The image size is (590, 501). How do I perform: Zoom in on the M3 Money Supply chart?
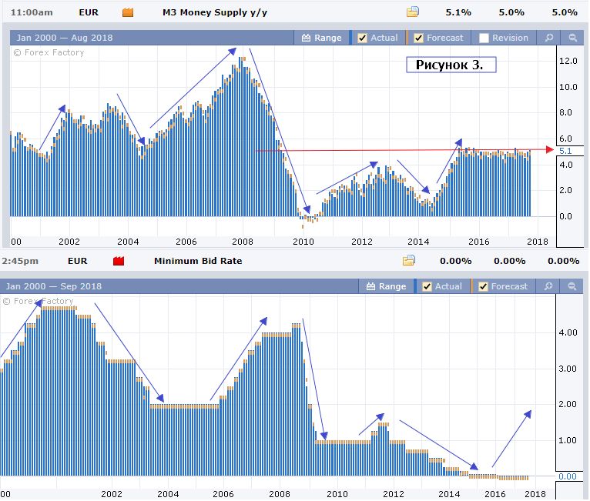coord(548,38)
